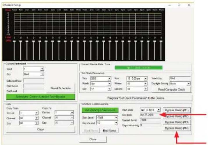208x145 pixels.
Task: Click the 12pm level slider handle
Action: click(x=91, y=41)
